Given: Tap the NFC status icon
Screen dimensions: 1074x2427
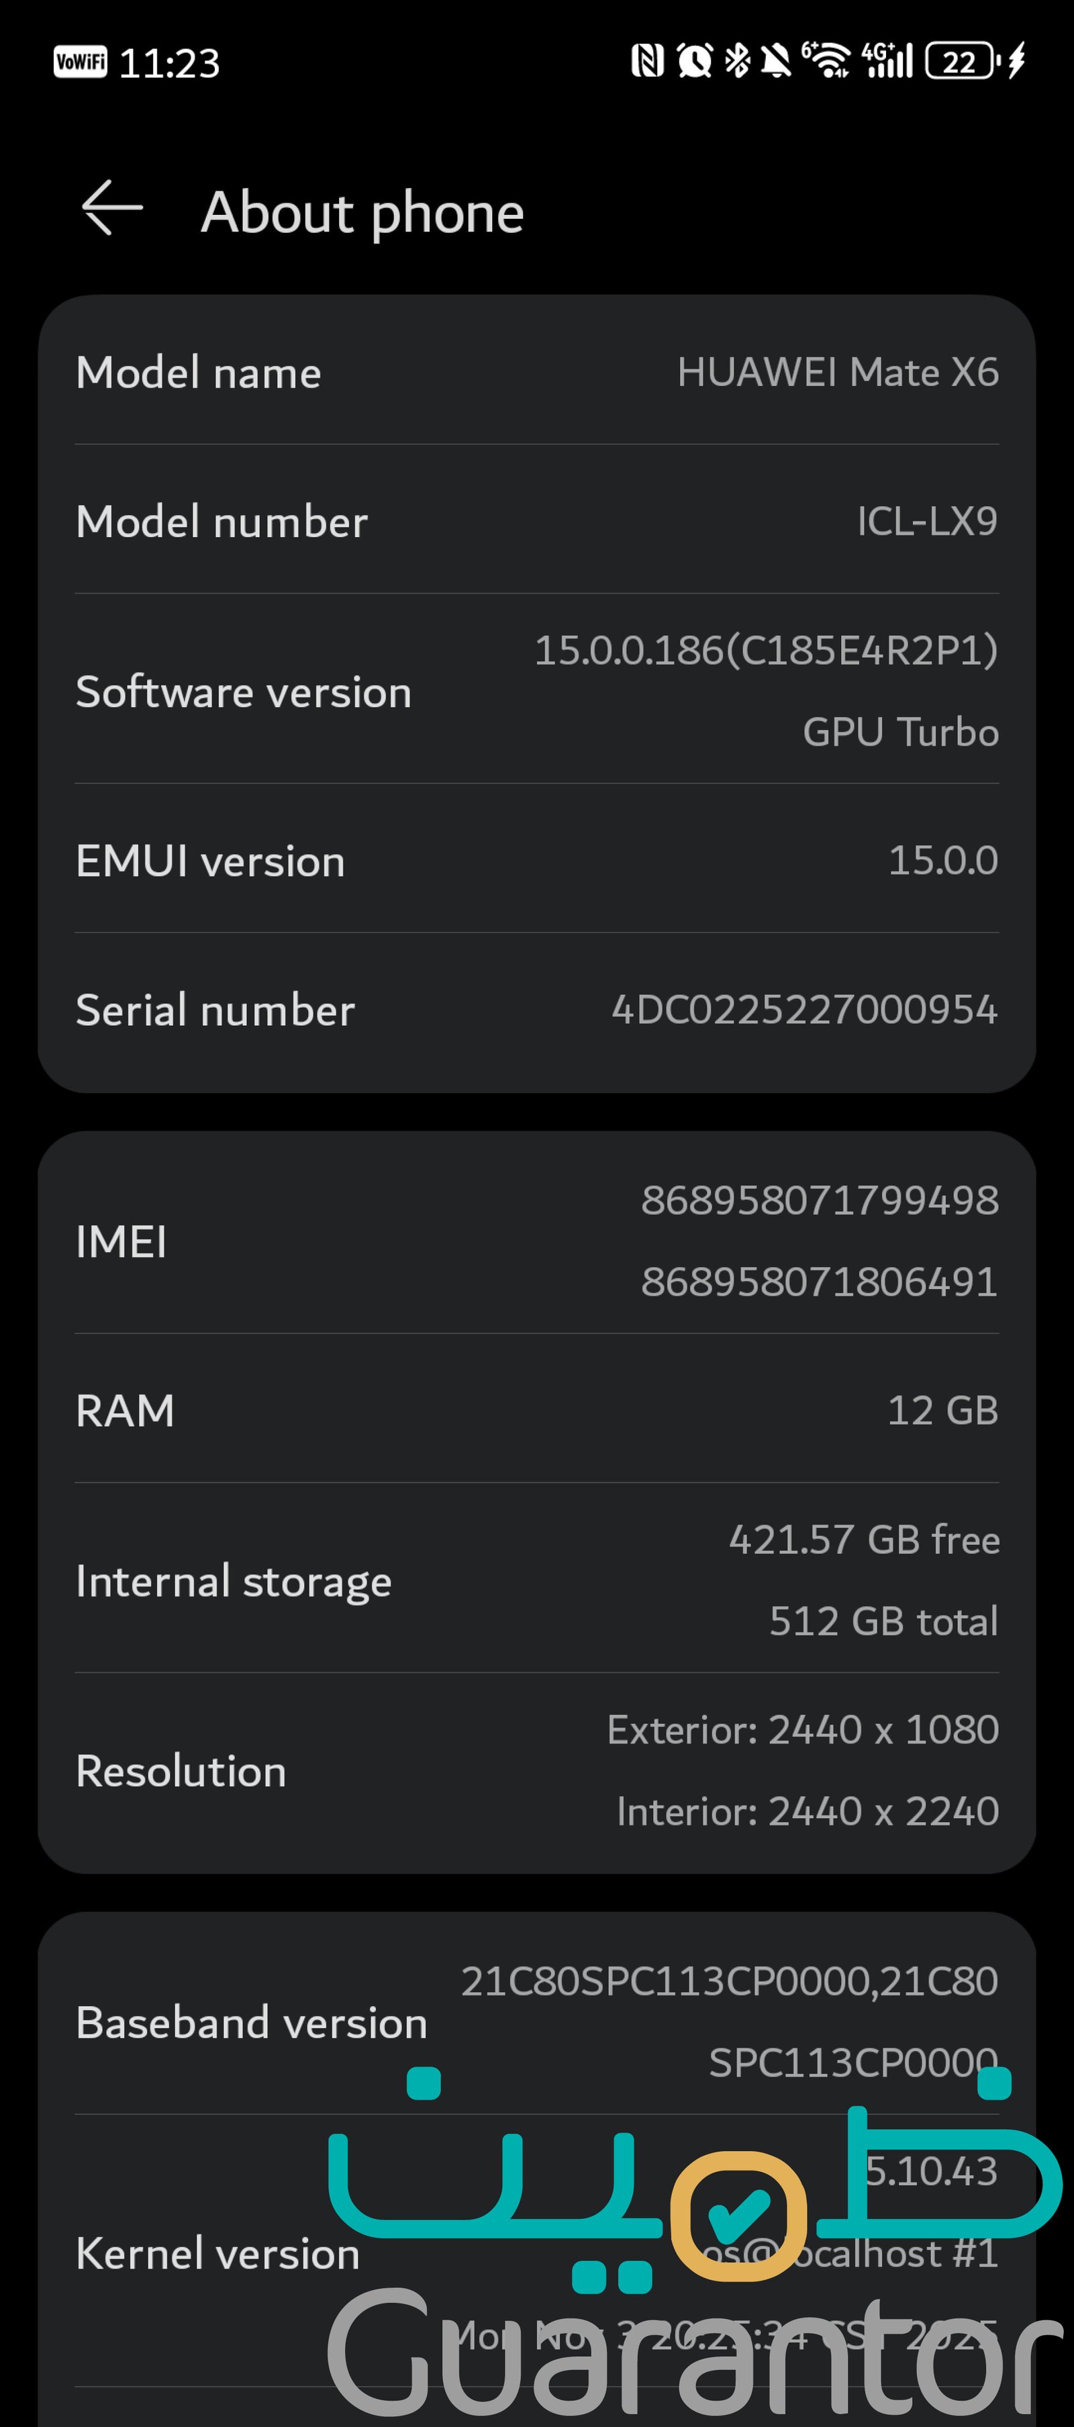Looking at the screenshot, I should pos(647,62).
